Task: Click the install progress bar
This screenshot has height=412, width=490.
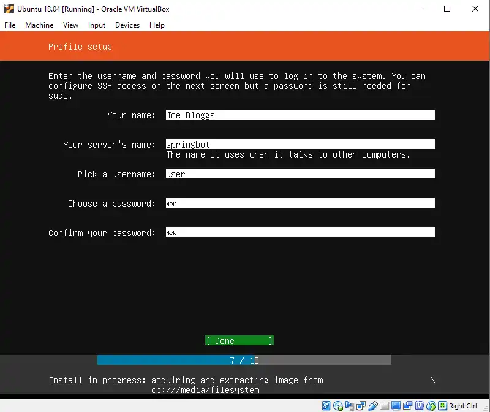Action: click(244, 360)
